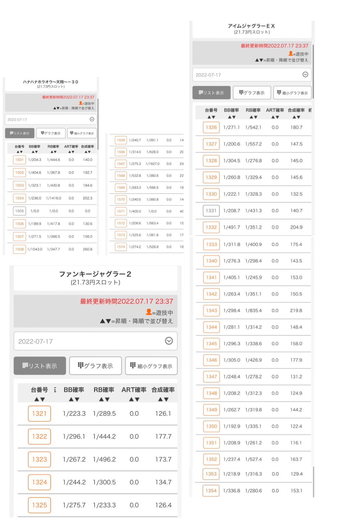Choose machine number 1351
This screenshot has width=345, height=518.
click(x=212, y=443)
